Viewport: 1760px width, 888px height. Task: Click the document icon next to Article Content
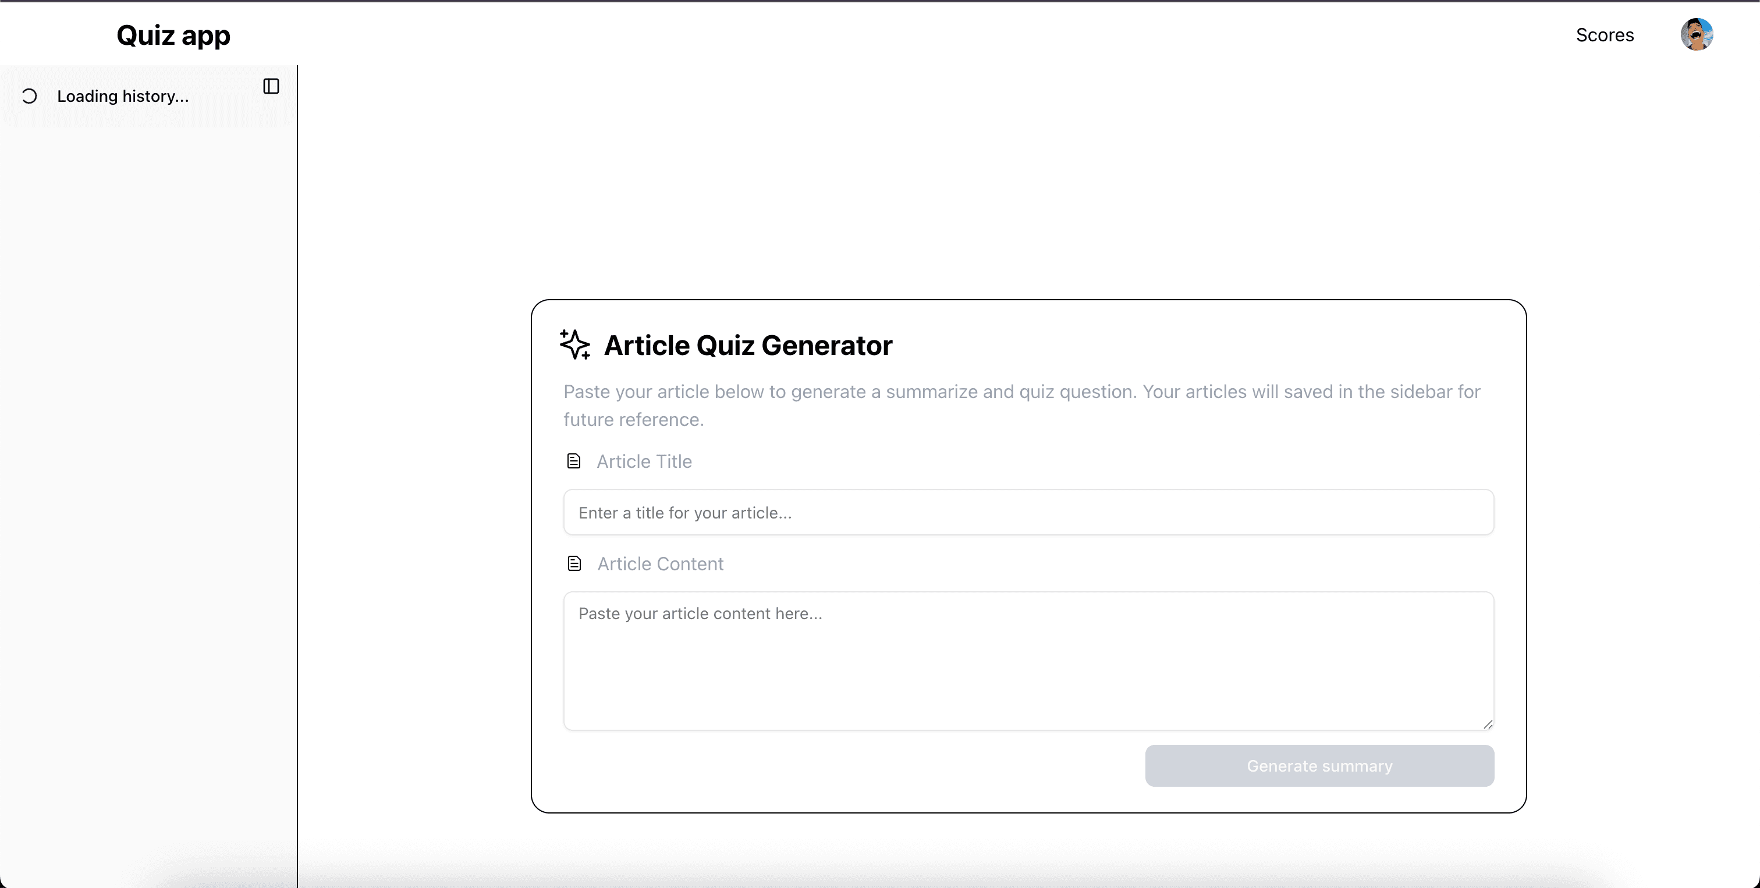pyautogui.click(x=574, y=562)
